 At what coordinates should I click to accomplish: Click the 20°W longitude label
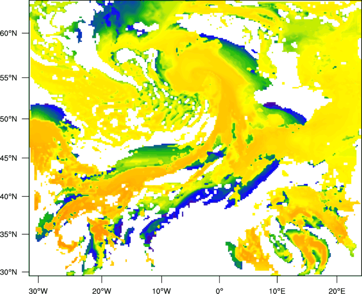(101, 291)
